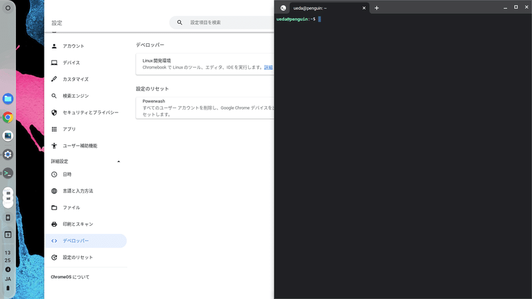
Task: Select the Security and Privacy shield icon
Action: (54, 112)
